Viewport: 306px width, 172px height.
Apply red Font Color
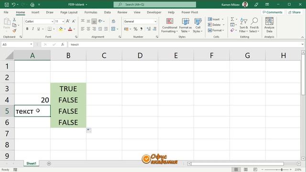[70, 29]
